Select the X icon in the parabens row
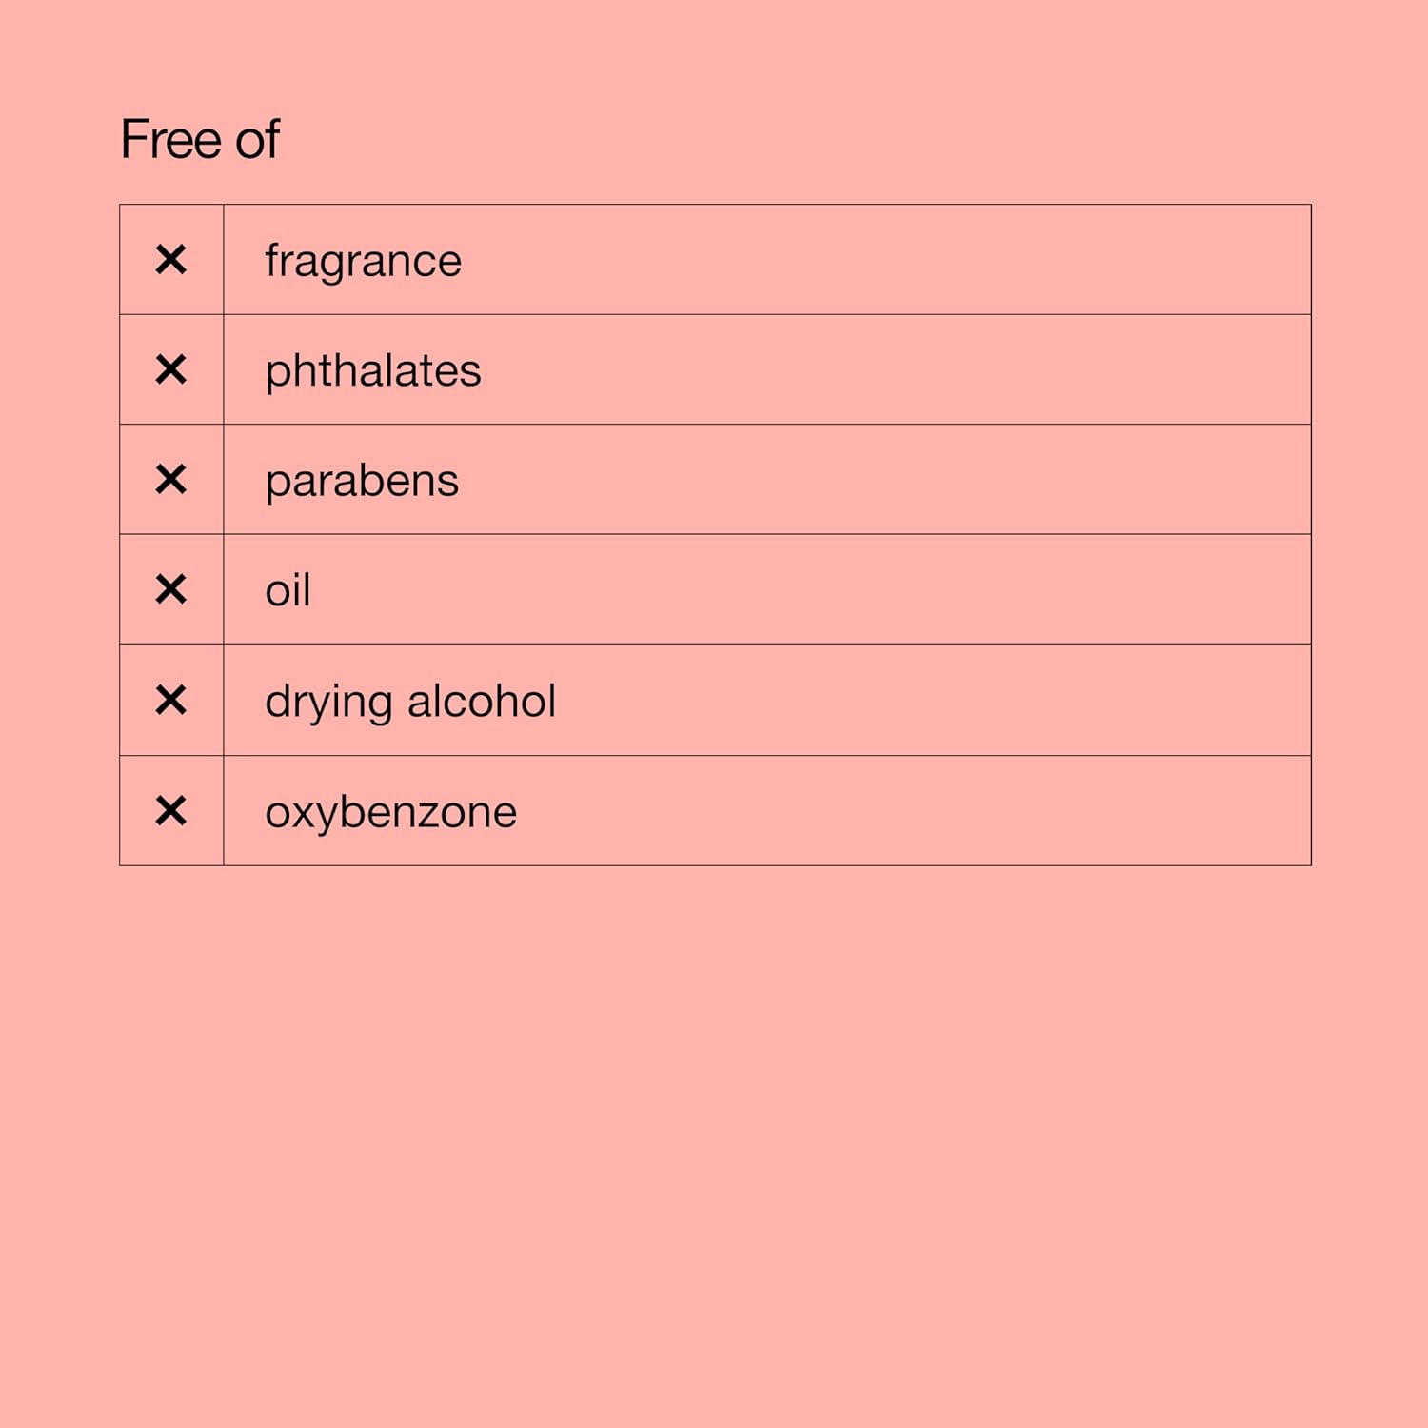 point(171,479)
